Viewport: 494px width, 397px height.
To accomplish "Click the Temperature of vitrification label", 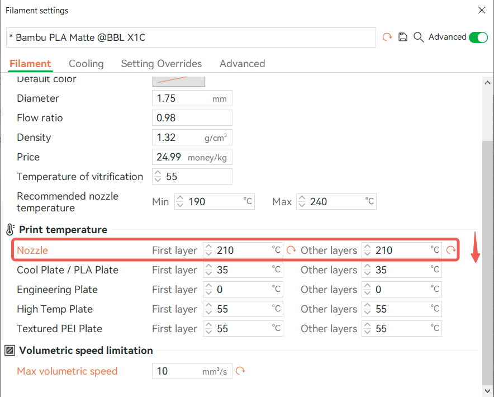I will click(x=80, y=177).
